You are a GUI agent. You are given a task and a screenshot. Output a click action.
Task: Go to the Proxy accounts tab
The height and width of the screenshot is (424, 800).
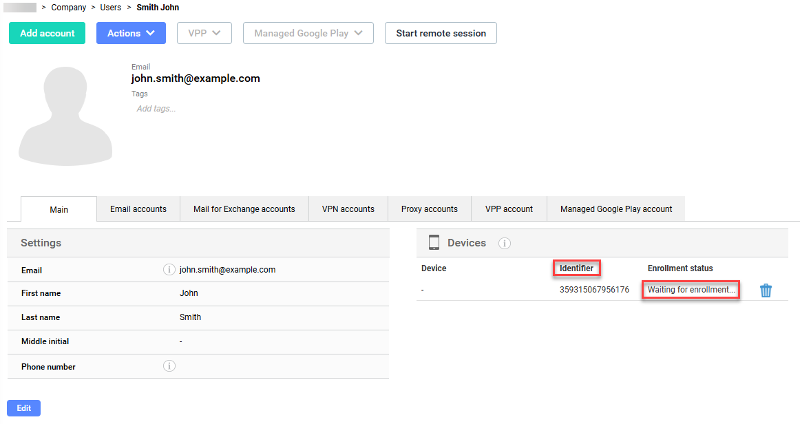430,209
